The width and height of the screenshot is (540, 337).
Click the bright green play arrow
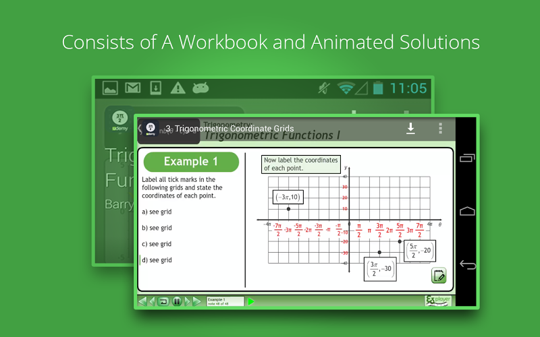point(251,301)
